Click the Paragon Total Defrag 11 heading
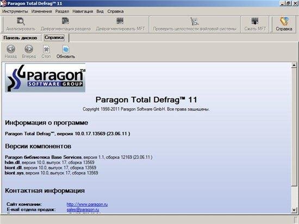This screenshot has width=299, height=224. click(146, 99)
